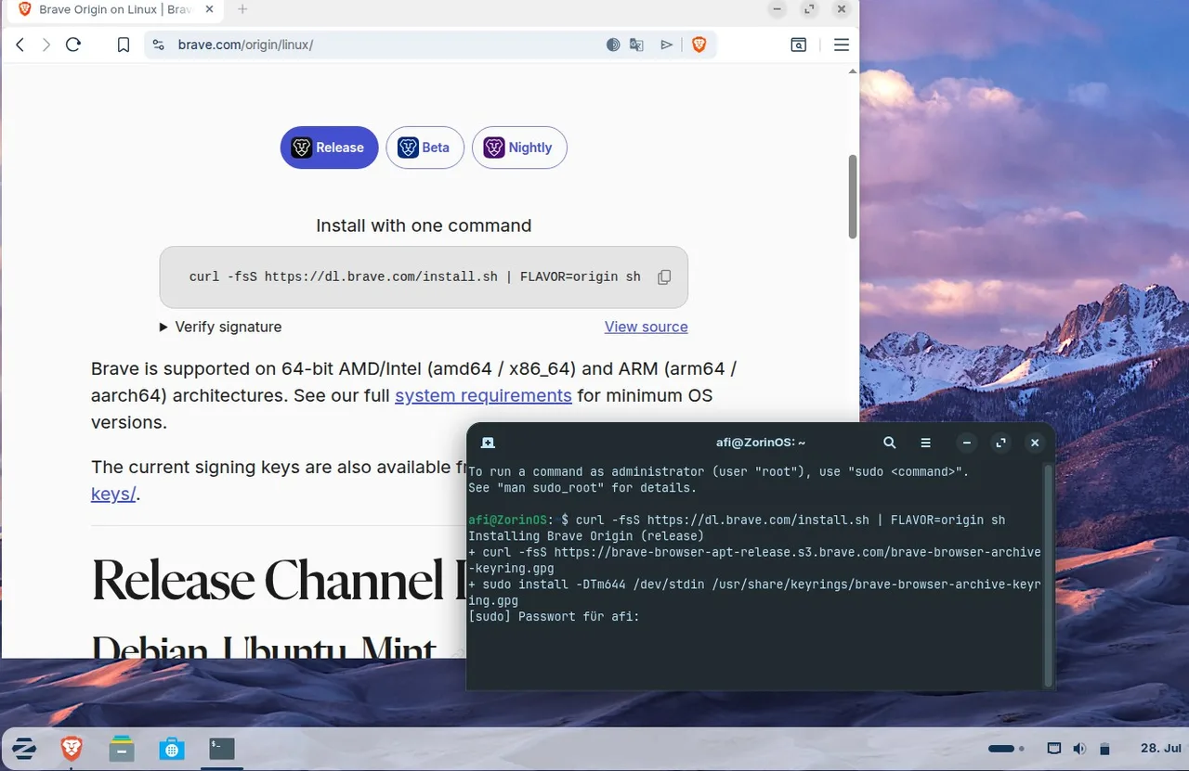Click the terminal window scrollbar
Image resolution: width=1189 pixels, height=771 pixels.
coord(1049,575)
